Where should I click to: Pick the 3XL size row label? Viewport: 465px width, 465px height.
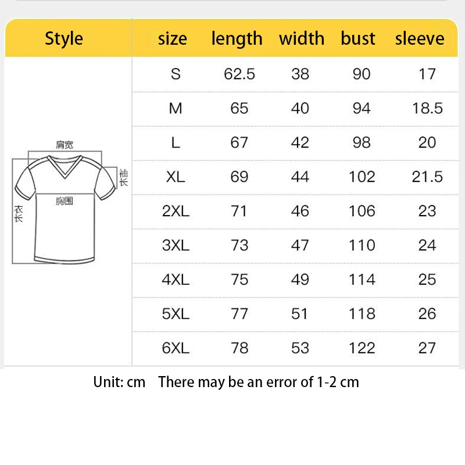pos(176,245)
